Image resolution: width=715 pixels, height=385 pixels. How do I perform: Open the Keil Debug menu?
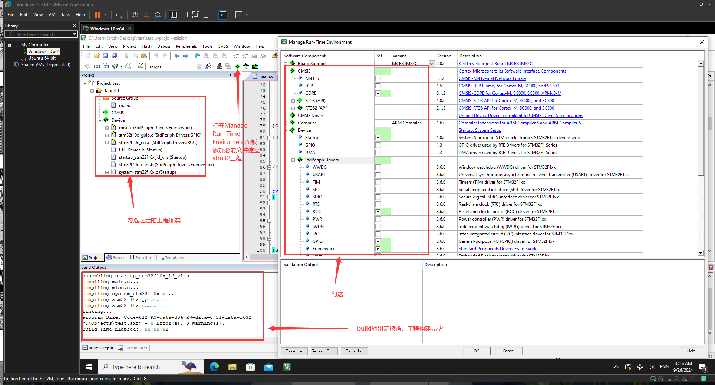pos(164,46)
